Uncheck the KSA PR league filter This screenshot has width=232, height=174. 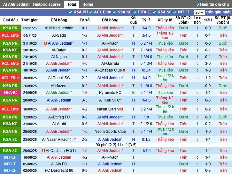tap(71, 12)
